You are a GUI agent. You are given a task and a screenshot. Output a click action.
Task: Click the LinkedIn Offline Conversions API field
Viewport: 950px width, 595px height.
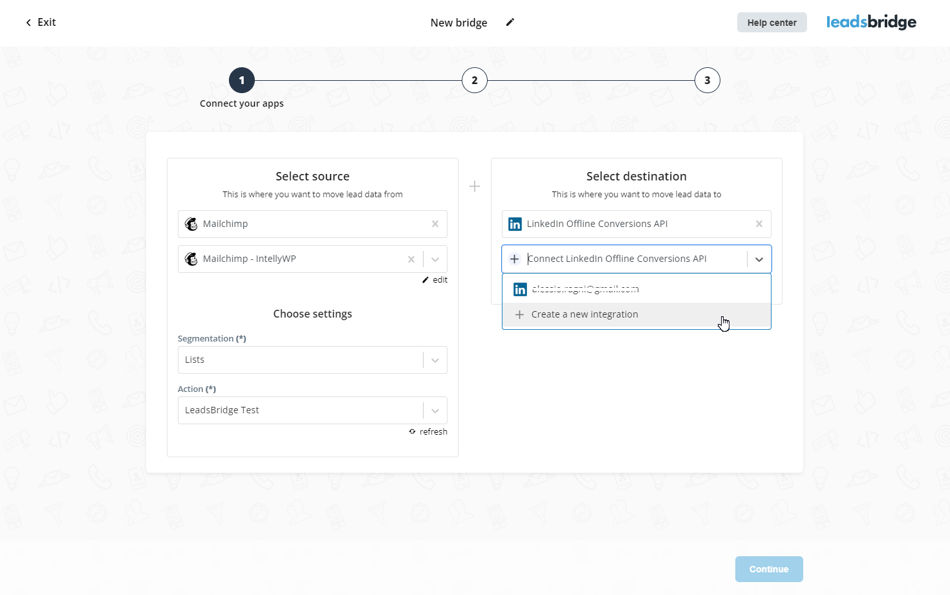coord(636,224)
